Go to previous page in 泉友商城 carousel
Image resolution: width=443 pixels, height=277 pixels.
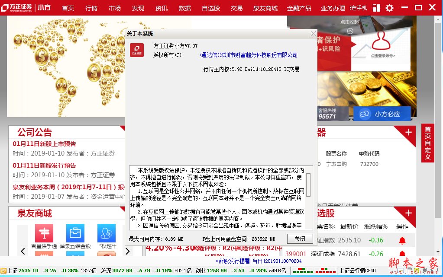coord(23,251)
